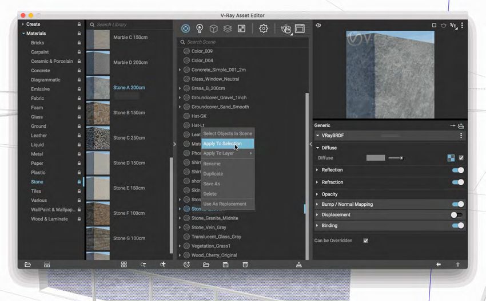The width and height of the screenshot is (486, 301).
Task: Click the Search Scene input field
Action: (x=242, y=42)
